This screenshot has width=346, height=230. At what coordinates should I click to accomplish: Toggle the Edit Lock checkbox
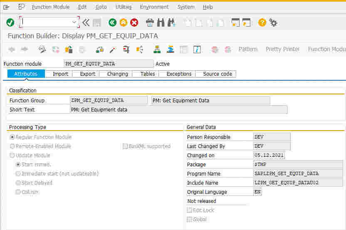coord(189,210)
